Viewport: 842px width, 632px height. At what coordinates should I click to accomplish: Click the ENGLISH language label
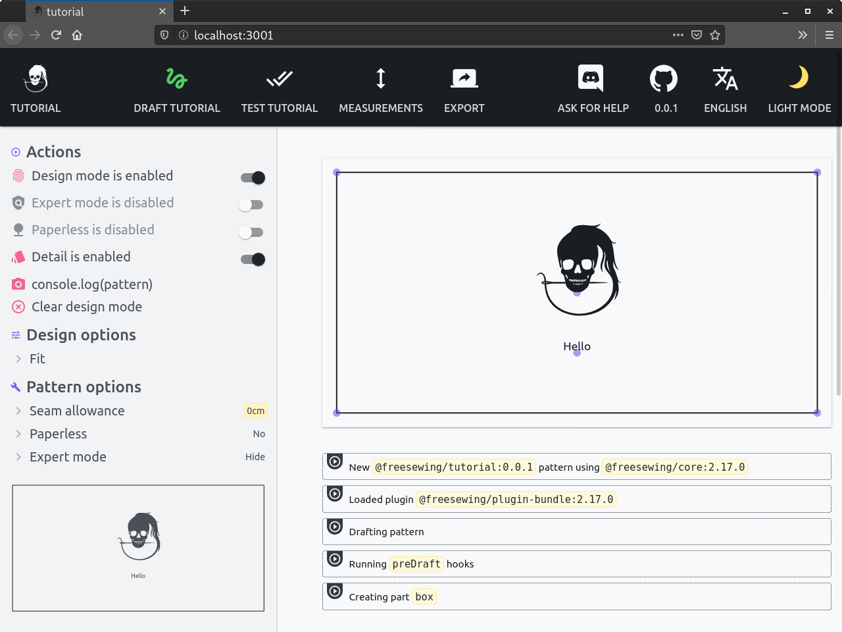click(x=726, y=108)
